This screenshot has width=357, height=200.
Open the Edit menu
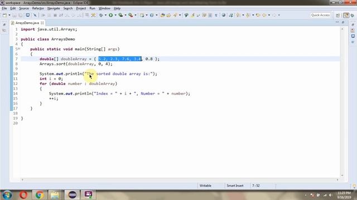13,8
